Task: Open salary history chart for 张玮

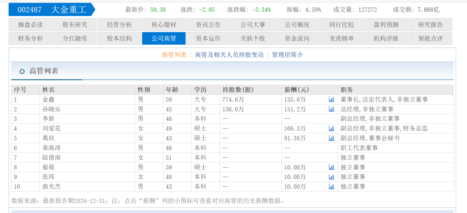Action: pyautogui.click(x=331, y=177)
